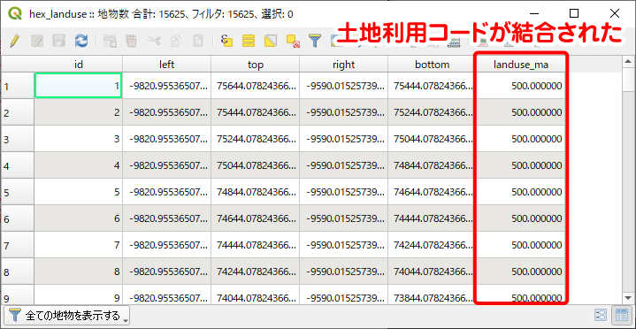Viewport: 636px width, 329px height.
Task: Click the id cell with value 8
Action: (78, 272)
